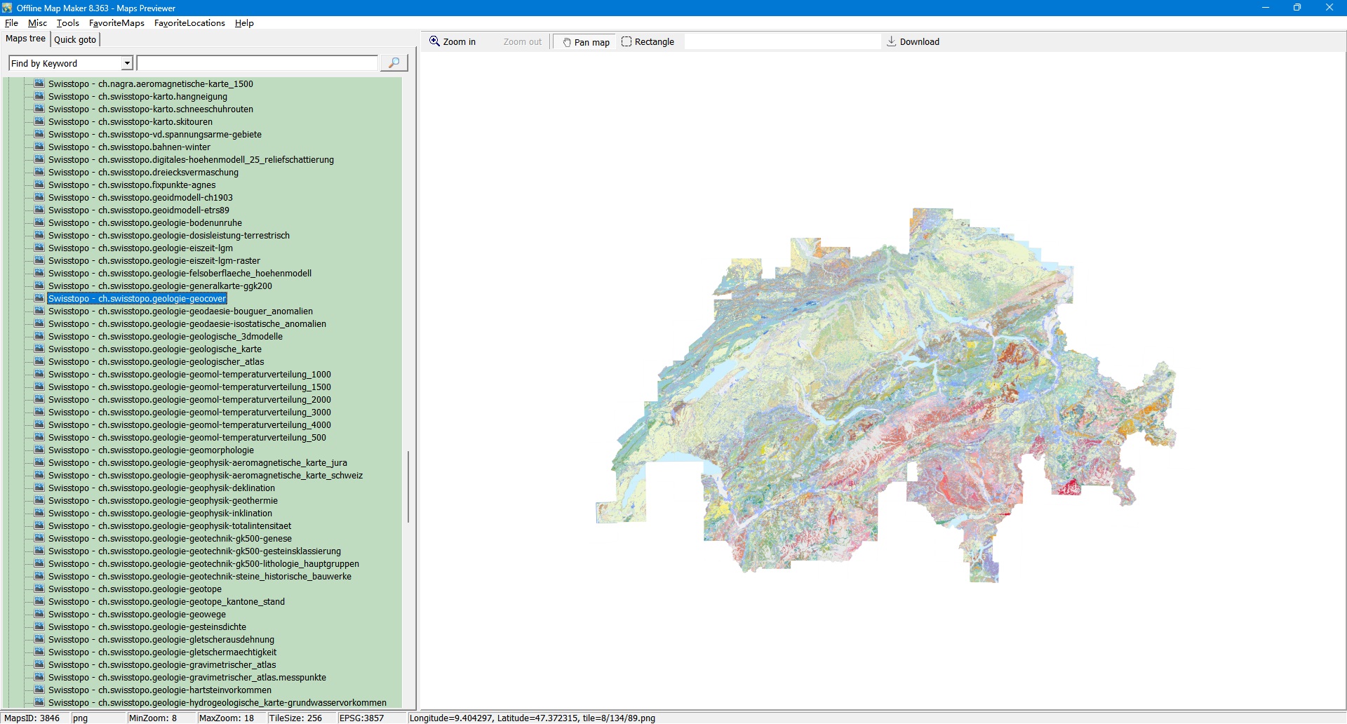Click the Zoom out button
The height and width of the screenshot is (724, 1347).
pyautogui.click(x=522, y=42)
